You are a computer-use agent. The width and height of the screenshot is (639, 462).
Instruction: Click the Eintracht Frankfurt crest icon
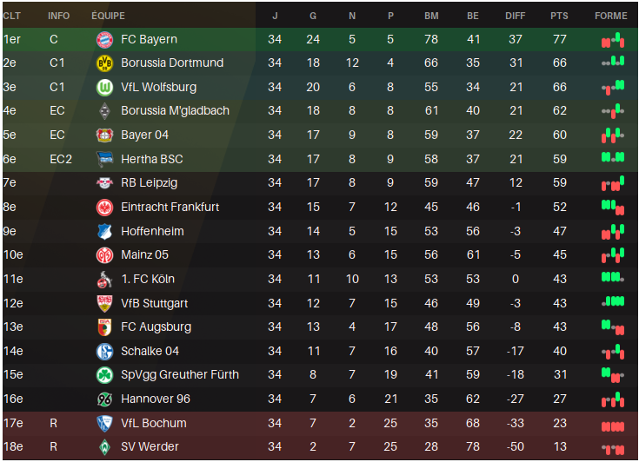105,208
